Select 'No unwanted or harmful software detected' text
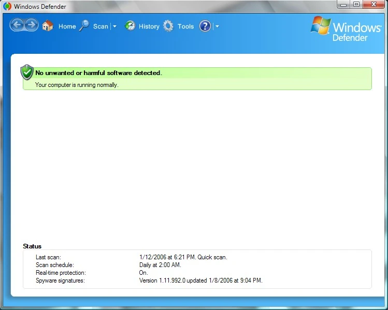388x310 pixels. (98, 73)
